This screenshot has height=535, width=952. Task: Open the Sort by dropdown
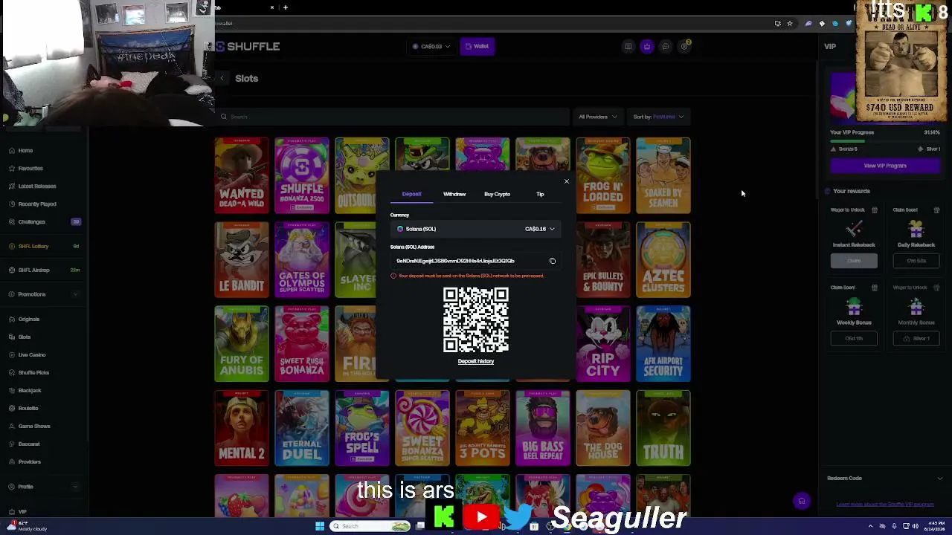(x=658, y=117)
